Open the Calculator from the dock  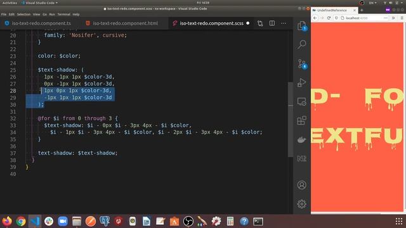230,221
